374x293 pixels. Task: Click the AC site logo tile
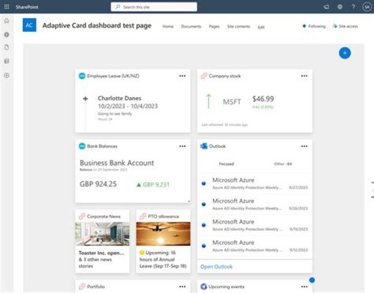pyautogui.click(x=29, y=25)
